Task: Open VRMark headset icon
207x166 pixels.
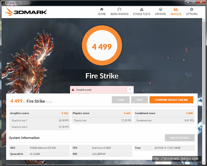Action: click(160, 9)
